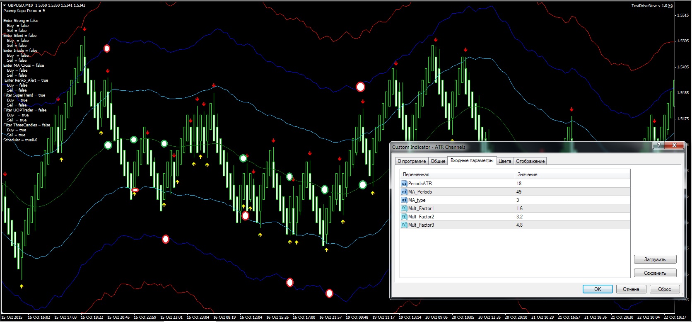Select the Mult_Factor1 variable name
Screen dimensions: 692x322
(421, 208)
